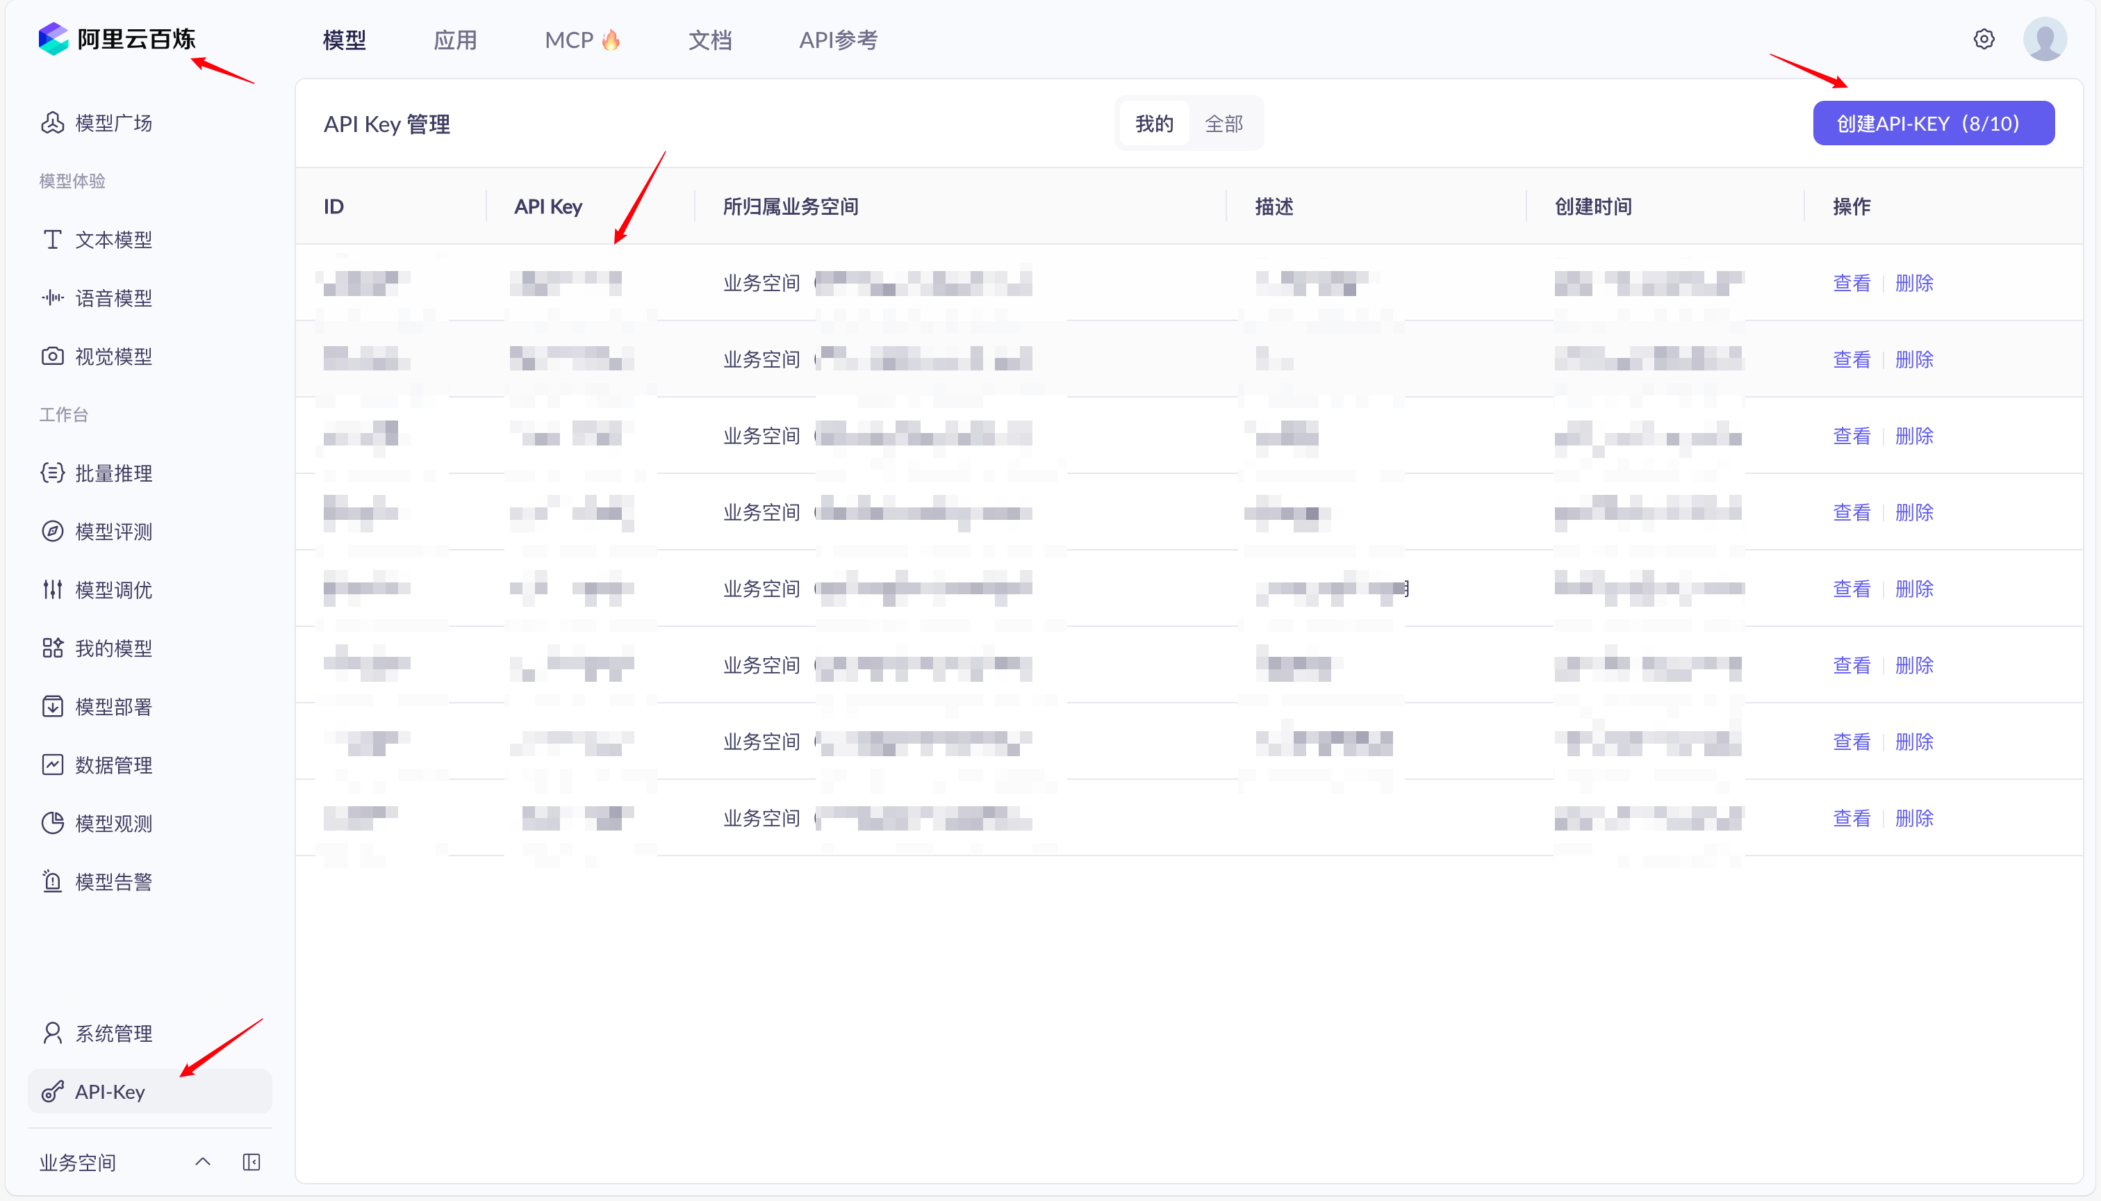Click the sidebar collapse icon near 业务空间
The image size is (2101, 1201).
coord(252,1161)
